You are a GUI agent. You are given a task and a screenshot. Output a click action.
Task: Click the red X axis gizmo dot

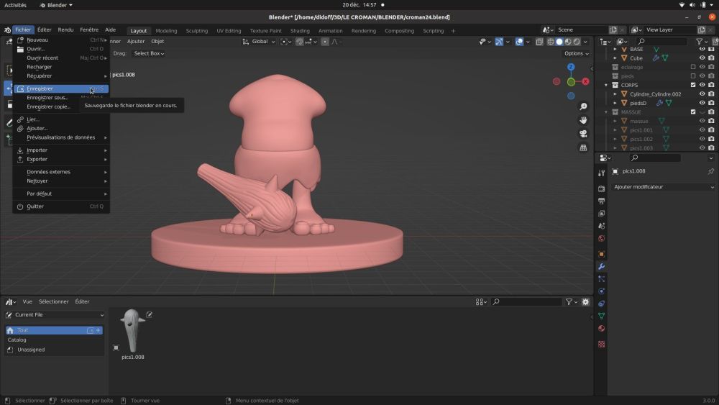pyautogui.click(x=585, y=81)
